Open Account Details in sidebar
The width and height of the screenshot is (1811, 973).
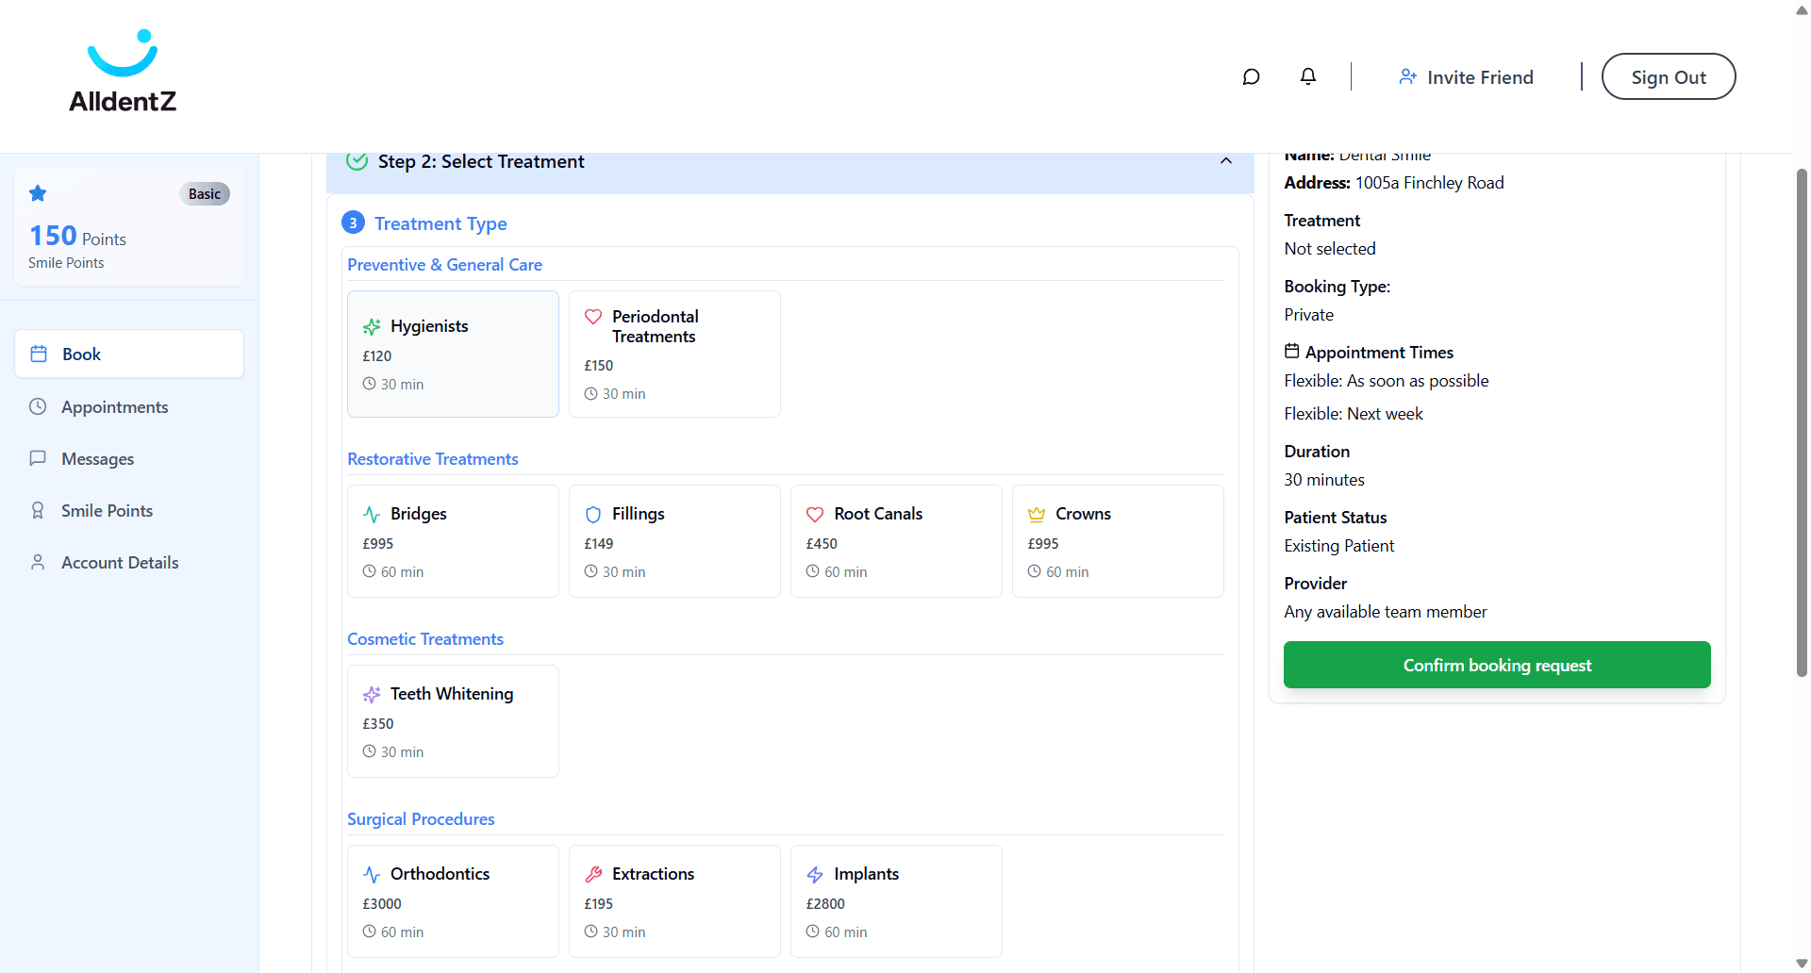(x=129, y=562)
